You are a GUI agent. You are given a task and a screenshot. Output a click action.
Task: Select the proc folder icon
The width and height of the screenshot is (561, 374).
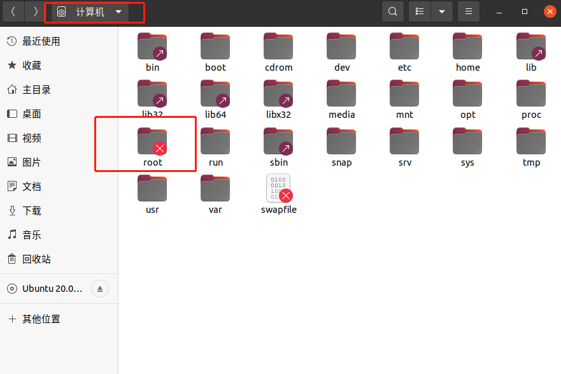(531, 94)
